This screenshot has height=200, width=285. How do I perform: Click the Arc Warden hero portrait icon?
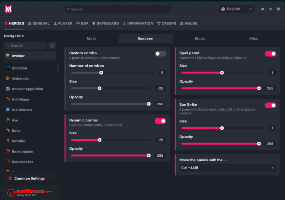coord(8,110)
